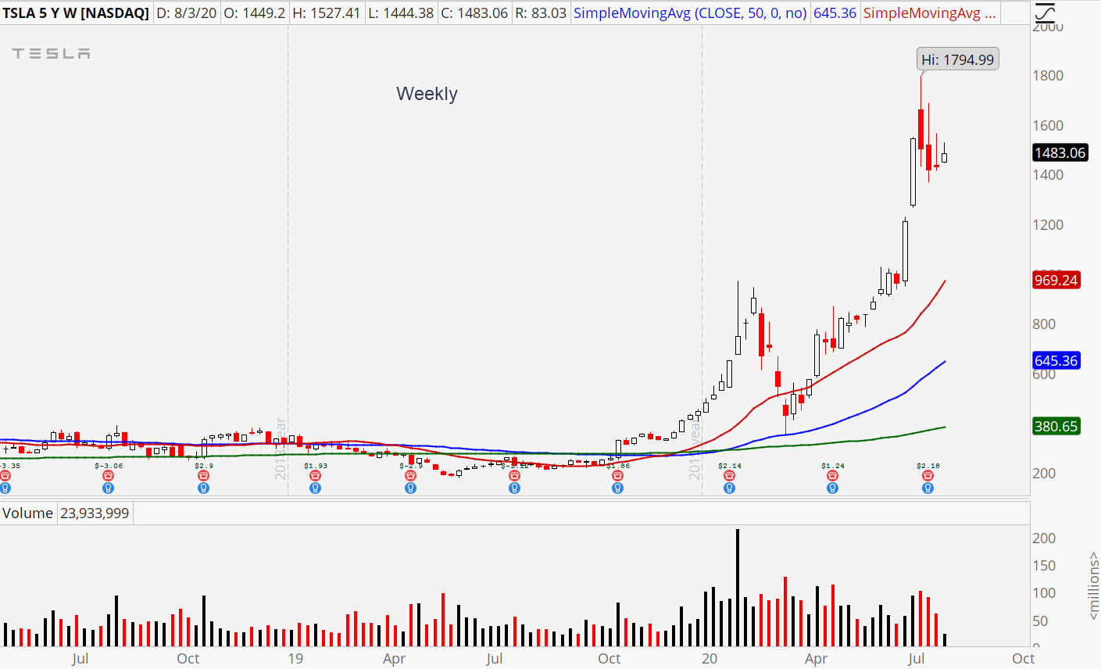Click the blue lightbulb icon below $1.24 earnings
The height and width of the screenshot is (669, 1101).
833,488
